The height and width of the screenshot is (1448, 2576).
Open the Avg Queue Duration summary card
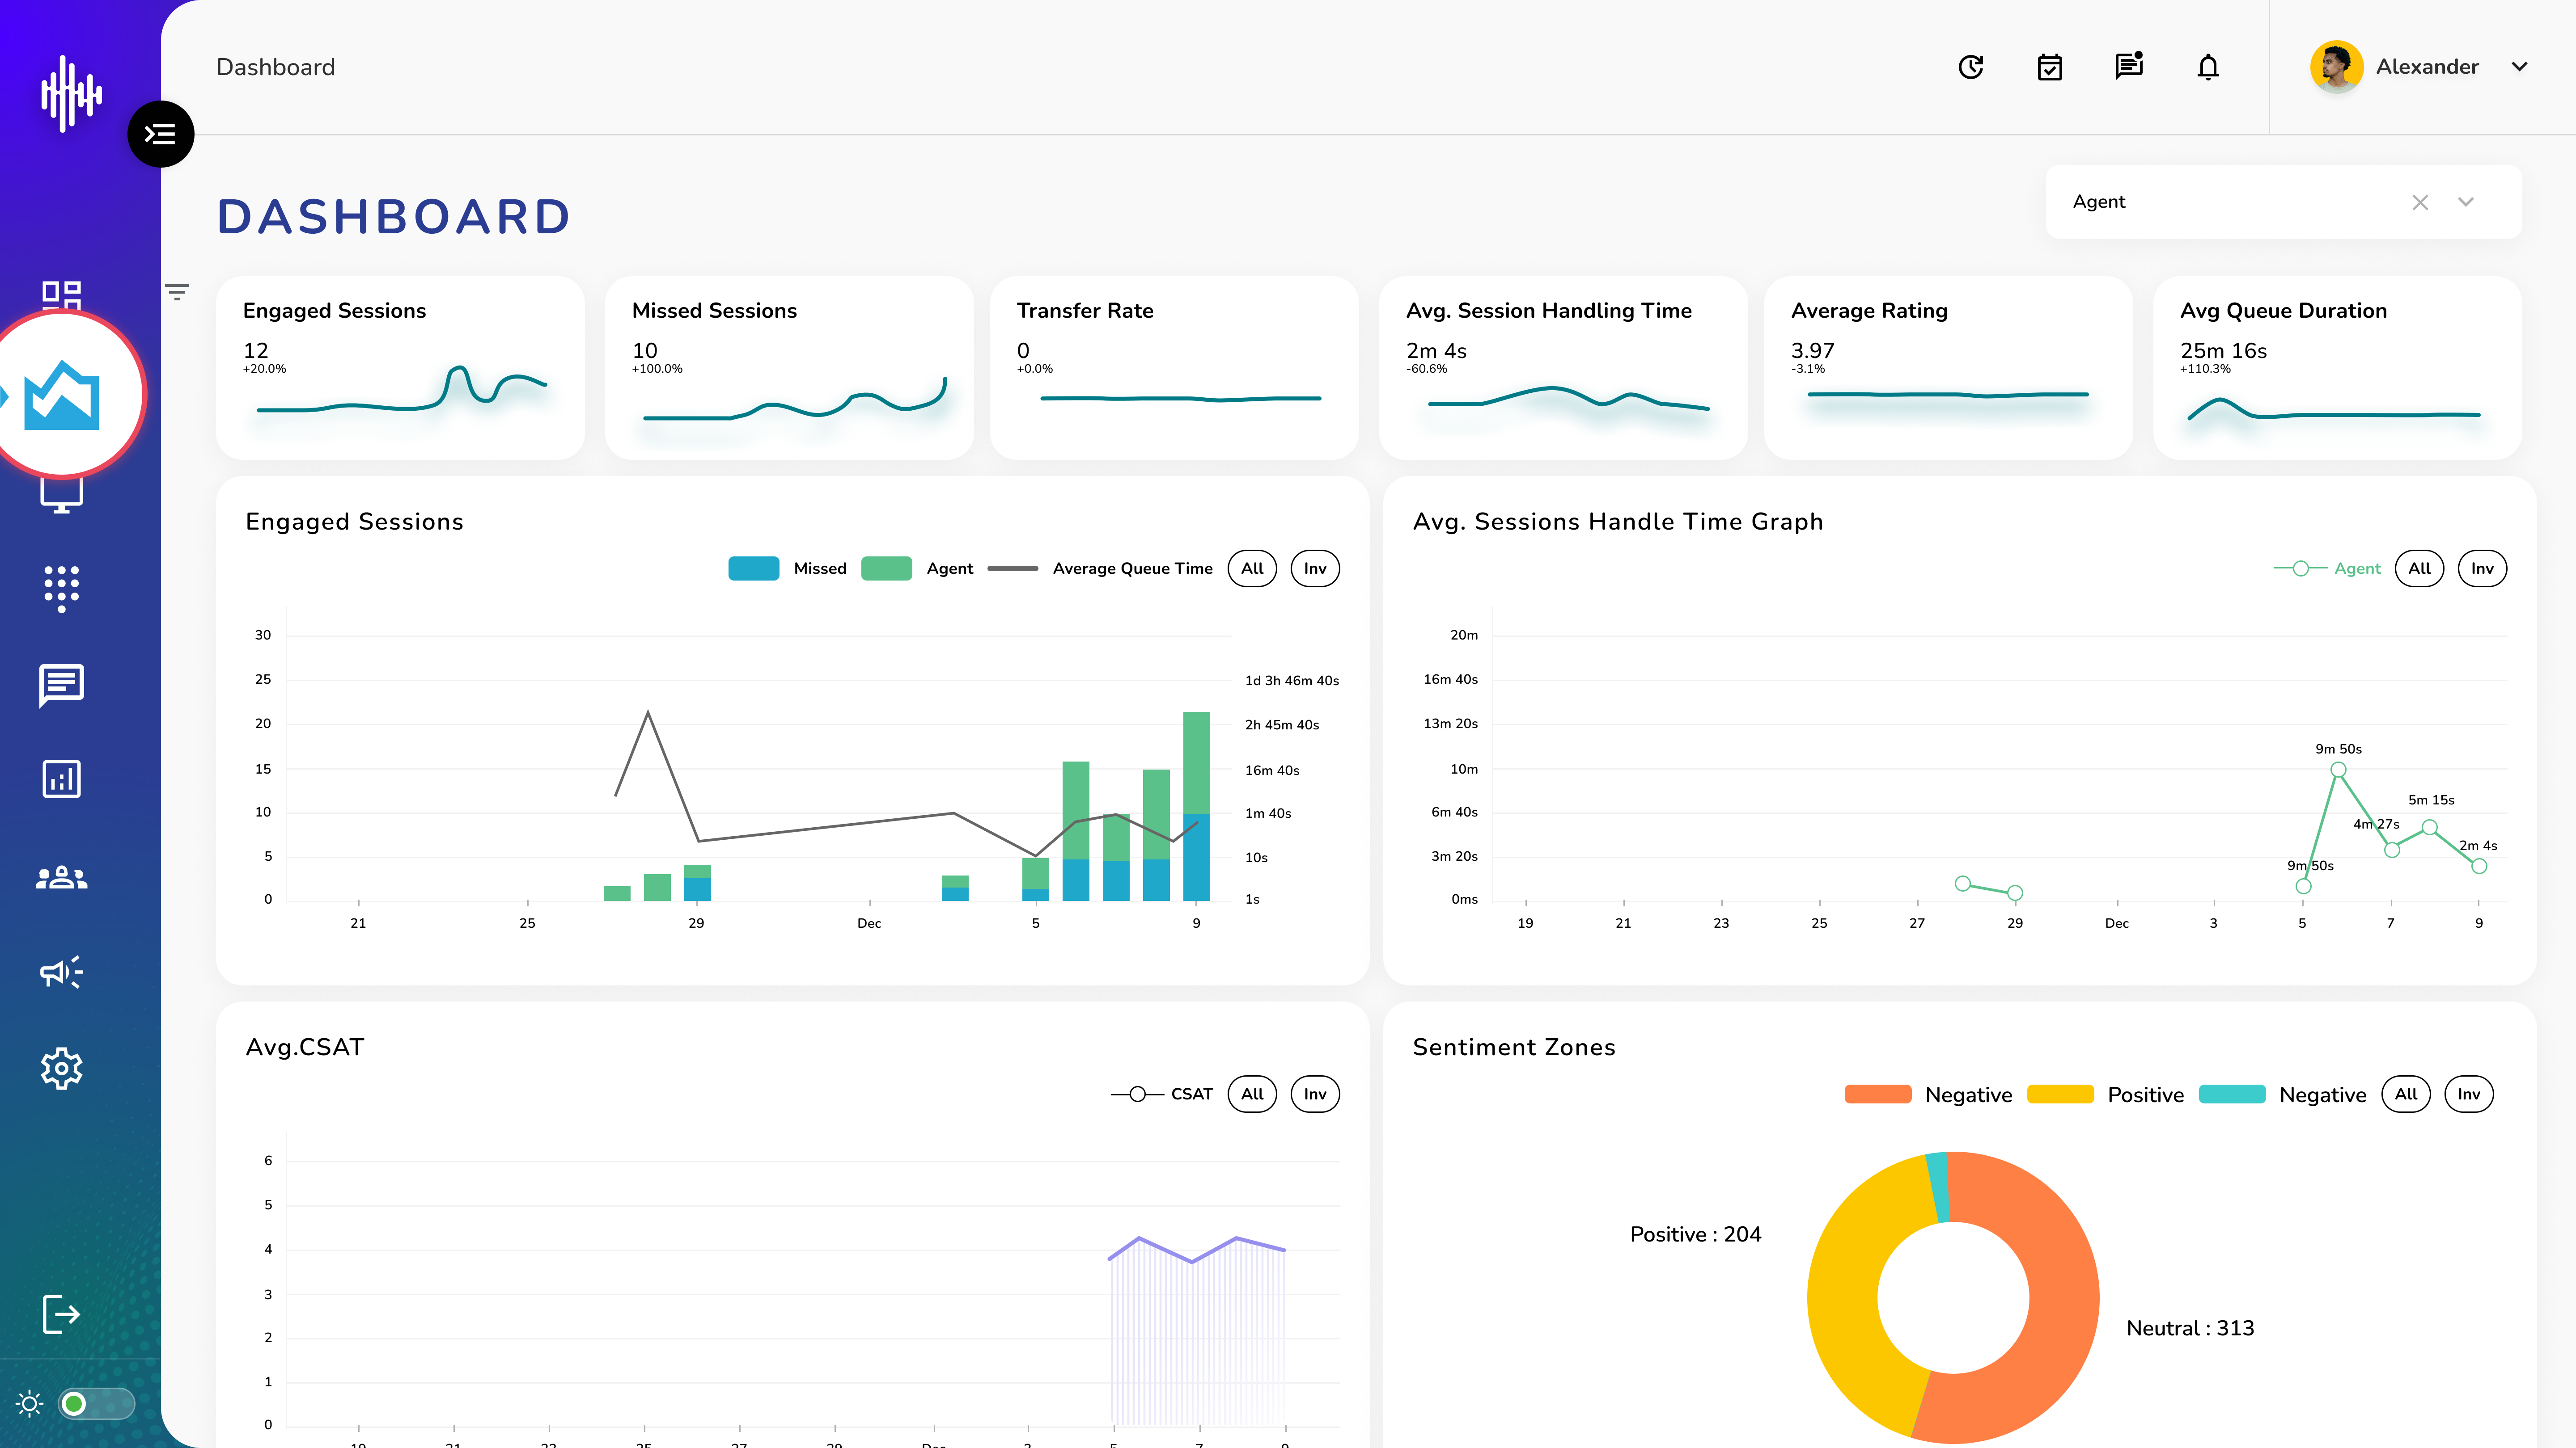2337,368
